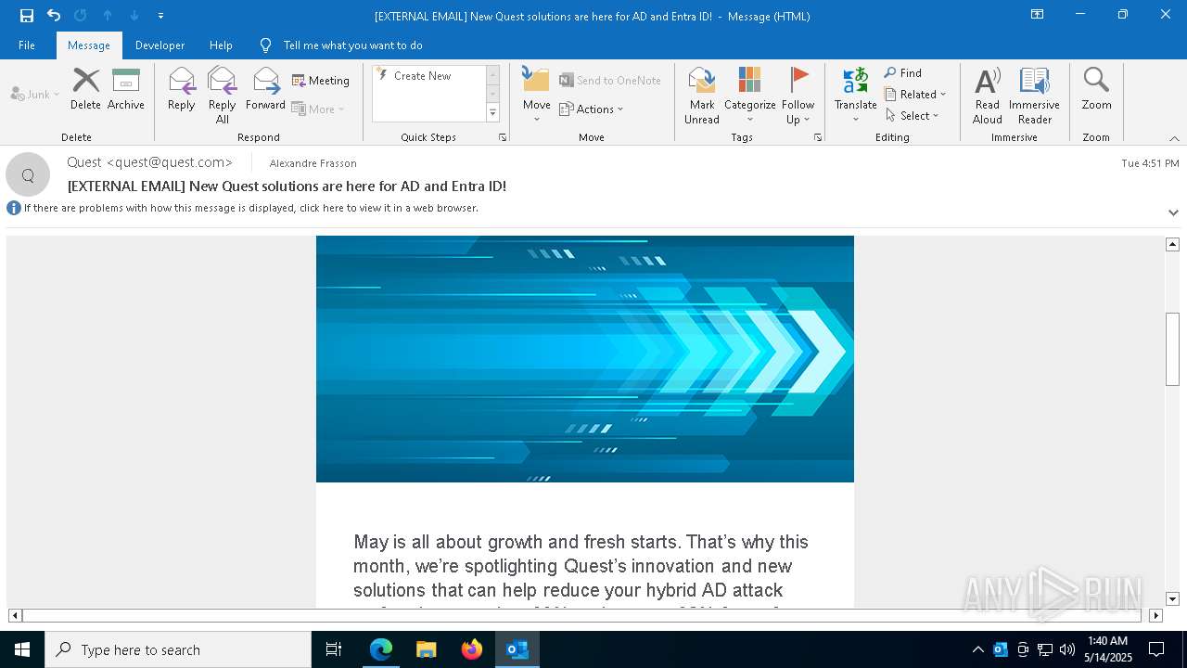Open the Select dropdown
Image resolution: width=1187 pixels, height=668 pixels.
913,116
